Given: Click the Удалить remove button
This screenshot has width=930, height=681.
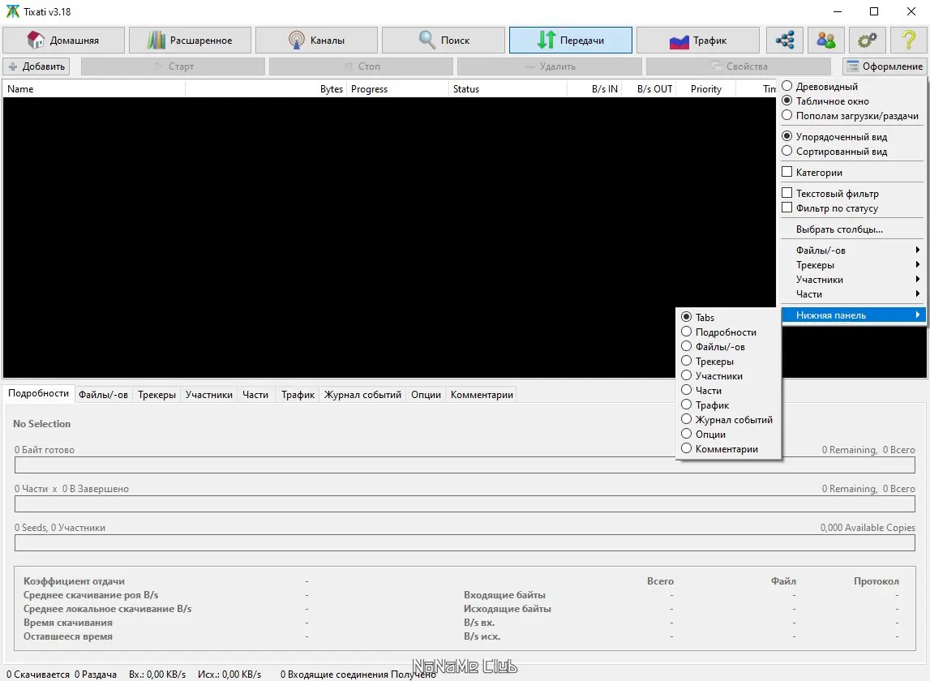Looking at the screenshot, I should (550, 66).
